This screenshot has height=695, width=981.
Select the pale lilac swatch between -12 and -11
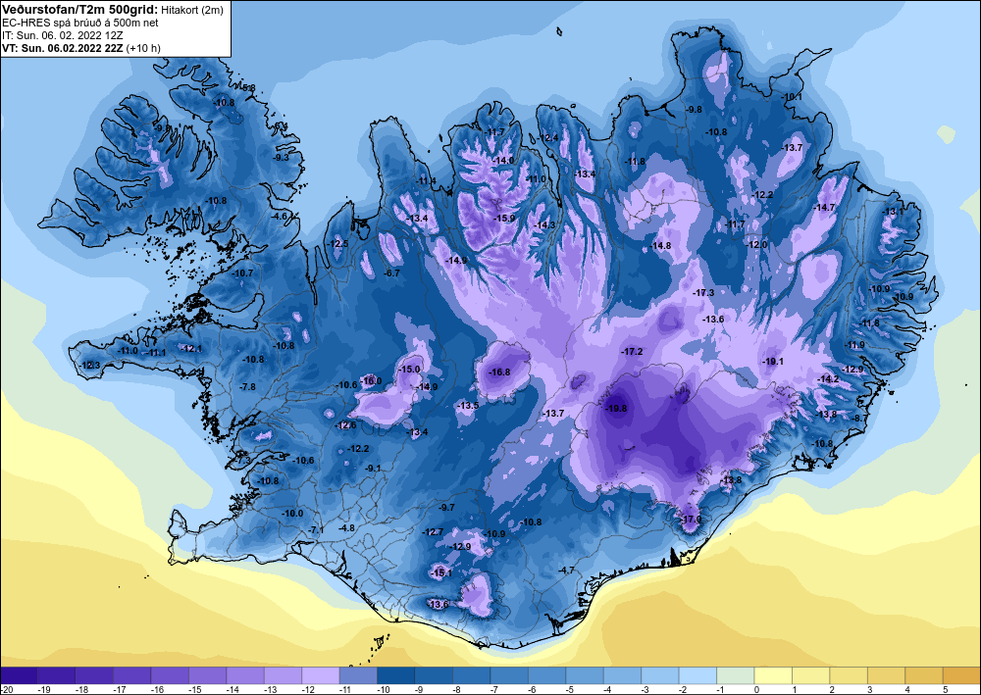pos(321,675)
